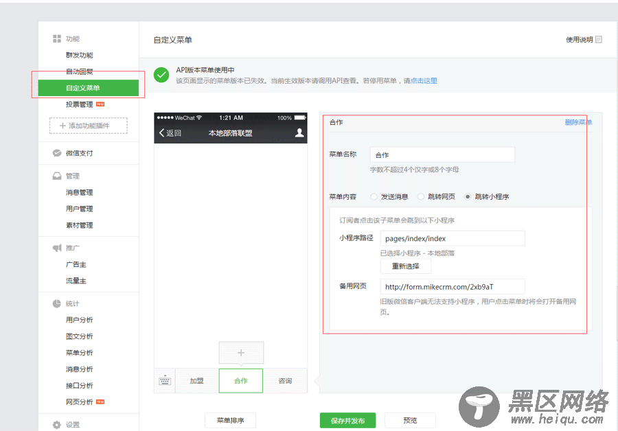Click 添加功能插件 button
Viewport: 618px width, 431px height.
(89, 126)
